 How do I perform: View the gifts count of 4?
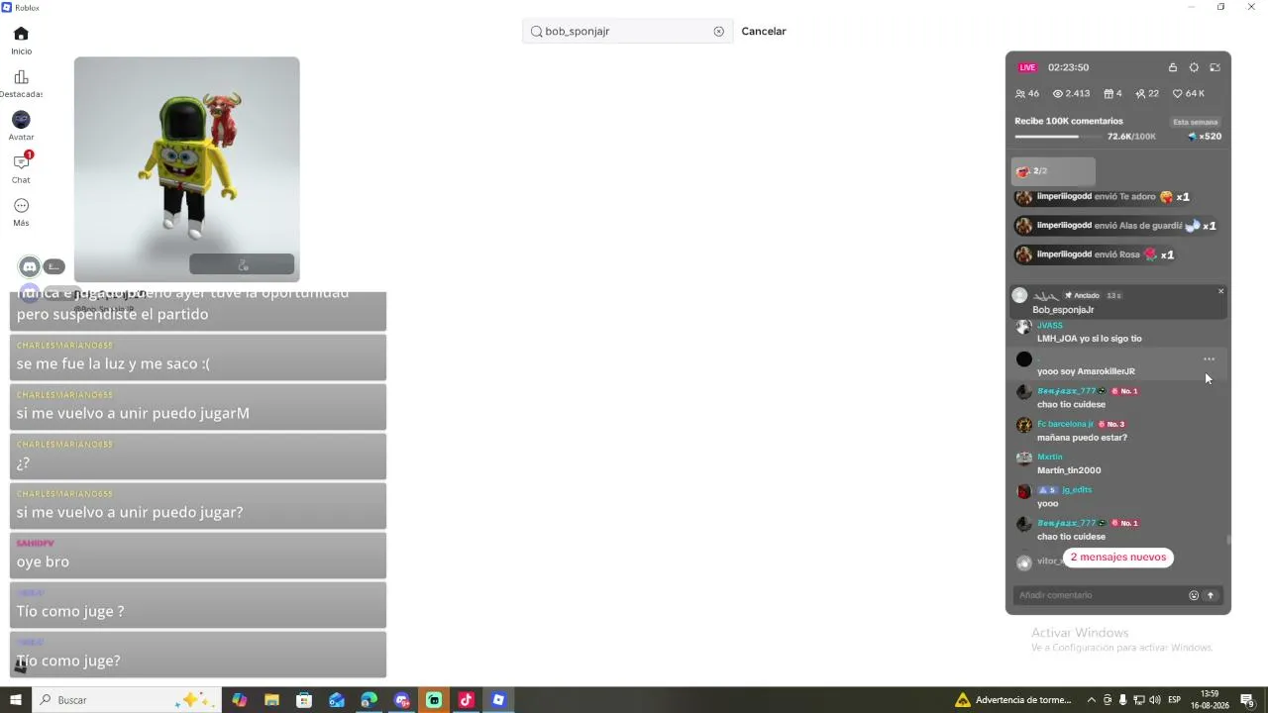pos(1112,94)
